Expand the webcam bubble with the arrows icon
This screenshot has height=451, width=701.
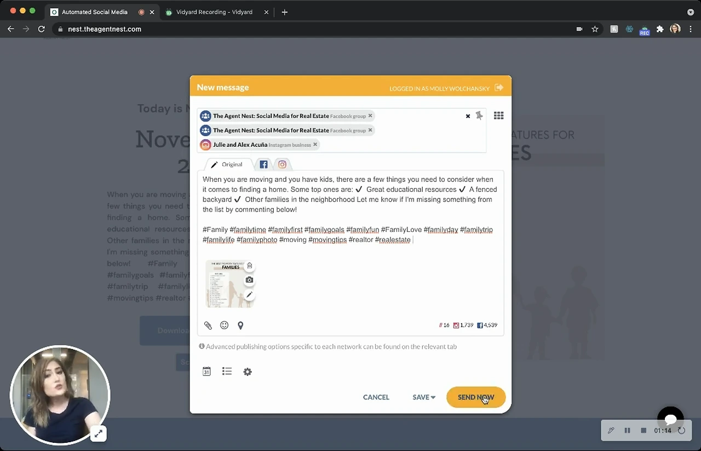[98, 434]
